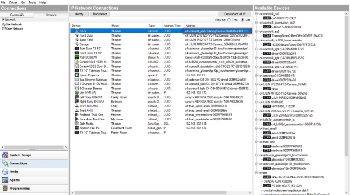
Task: Select ZigBee Network in the connections list
Action: pyautogui.click(x=12, y=24)
